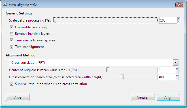Increase Scale before processing with up arrow
Screen dimensions: 187x108
[x=178, y=19]
